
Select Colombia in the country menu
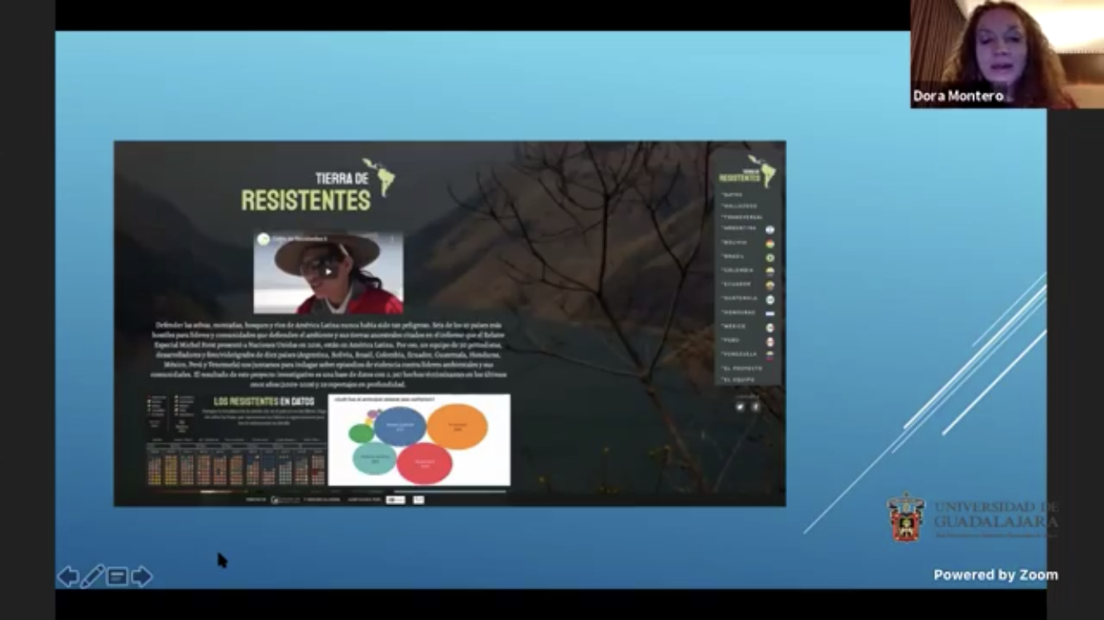[x=738, y=270]
